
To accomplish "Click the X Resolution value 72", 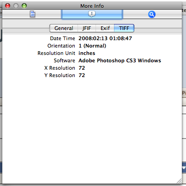I will [82, 68].
